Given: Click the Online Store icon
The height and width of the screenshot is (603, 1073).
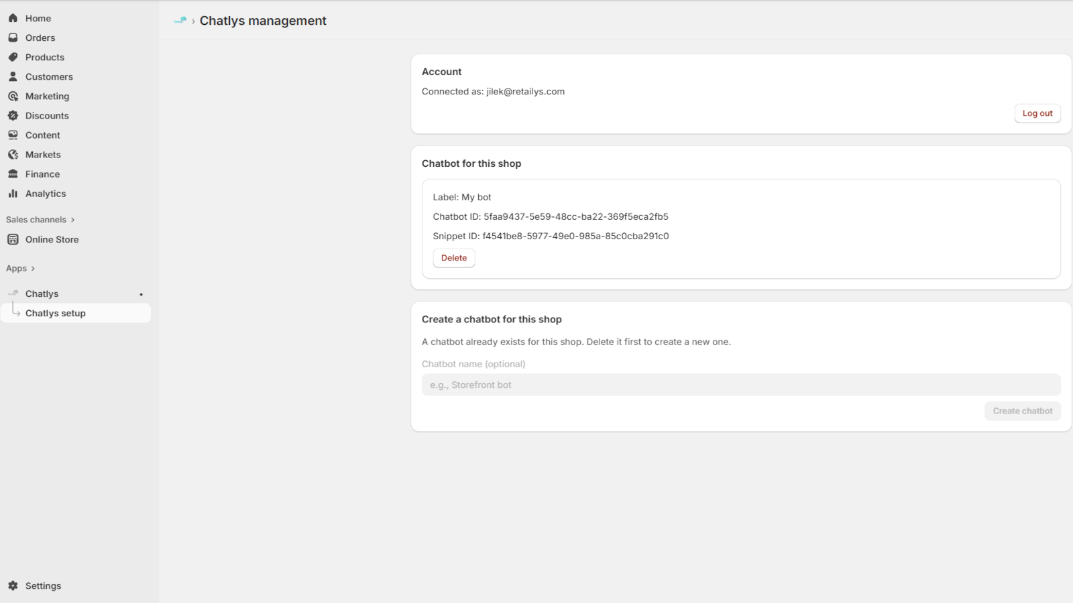Looking at the screenshot, I should point(13,239).
